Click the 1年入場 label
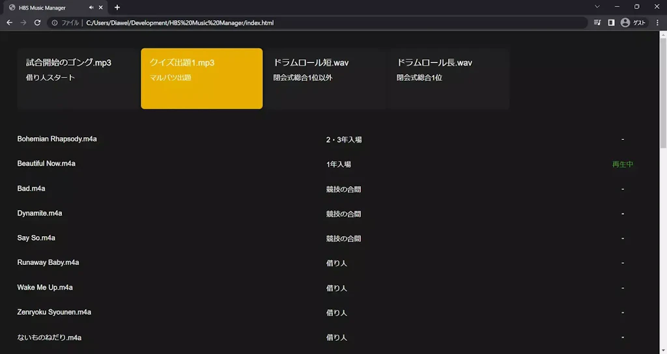This screenshot has height=354, width=667. tap(339, 165)
